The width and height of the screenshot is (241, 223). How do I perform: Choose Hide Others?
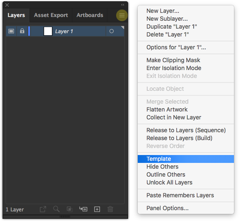pos(186,167)
